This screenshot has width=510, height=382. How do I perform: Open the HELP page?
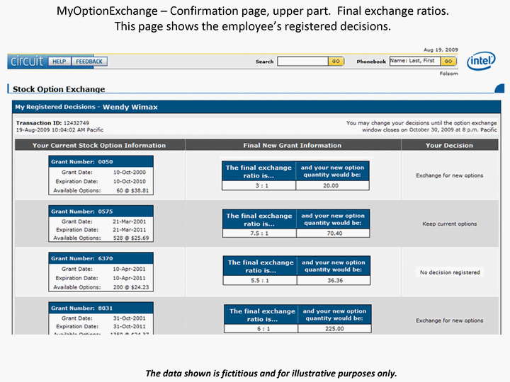click(x=59, y=62)
